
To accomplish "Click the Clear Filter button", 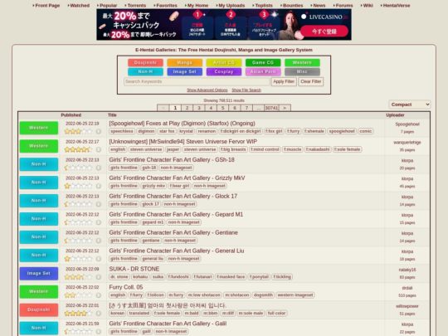I will [311, 81].
